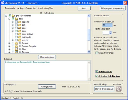Image resolution: width=128 pixels, height=100 pixels.
Task: Toggle the data folder checkbox
Action: click(x=13, y=19)
